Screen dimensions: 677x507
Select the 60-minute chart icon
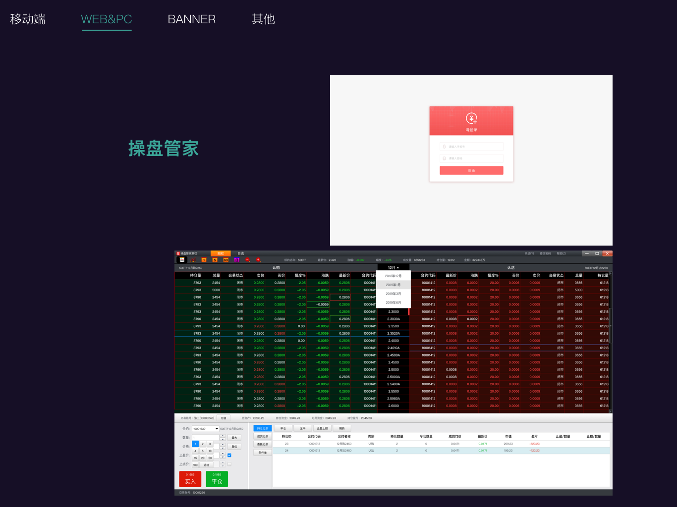pyautogui.click(x=226, y=259)
